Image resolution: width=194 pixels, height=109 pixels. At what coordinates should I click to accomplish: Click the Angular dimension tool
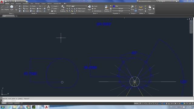[55, 6]
